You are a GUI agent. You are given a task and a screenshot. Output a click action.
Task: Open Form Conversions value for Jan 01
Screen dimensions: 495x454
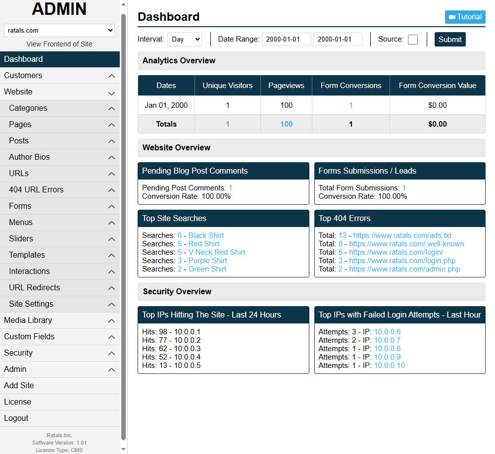point(351,105)
